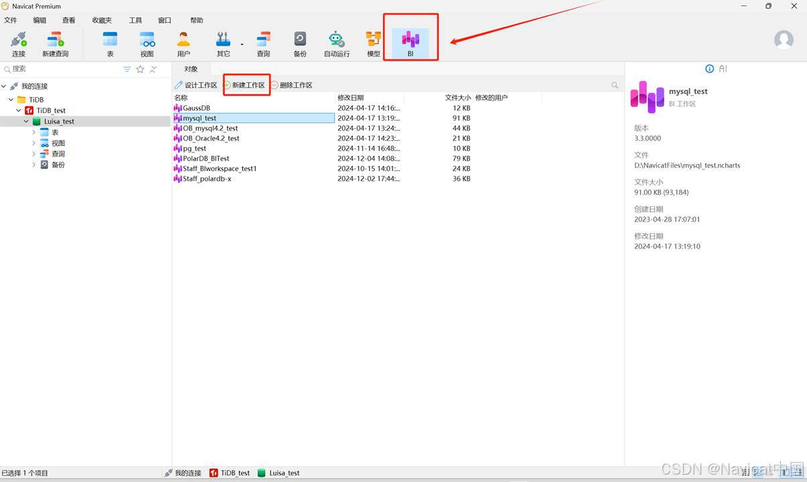Open the 备份 backup toolbar icon

point(300,44)
